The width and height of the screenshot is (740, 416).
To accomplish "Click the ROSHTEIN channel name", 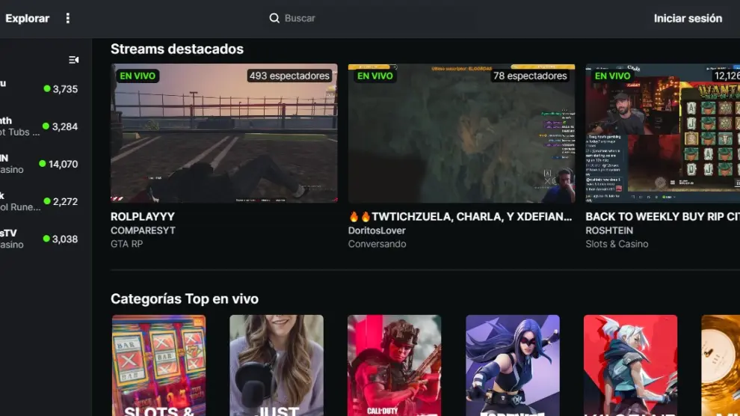I will tap(608, 230).
